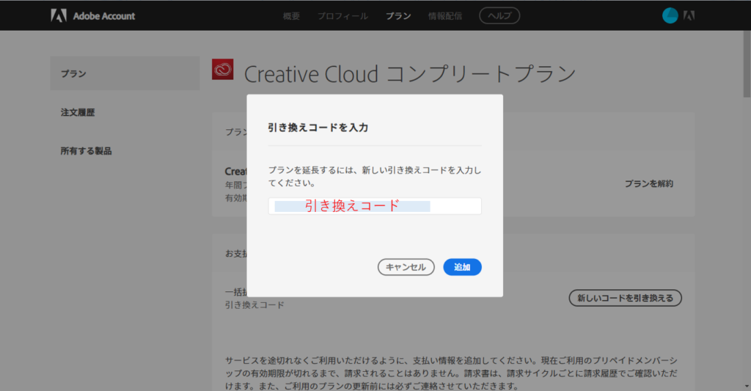Open 所有する製品 in the left sidebar
This screenshot has height=391, width=751.
coord(87,151)
